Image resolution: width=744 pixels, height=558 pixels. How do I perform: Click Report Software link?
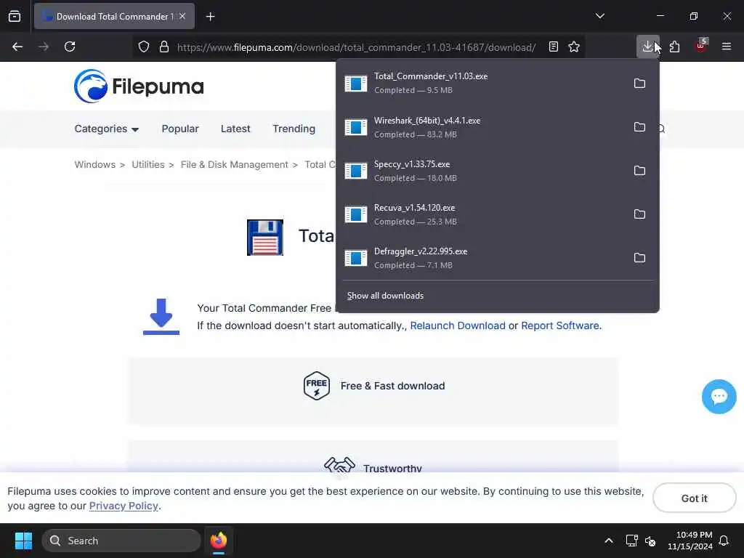pyautogui.click(x=561, y=325)
